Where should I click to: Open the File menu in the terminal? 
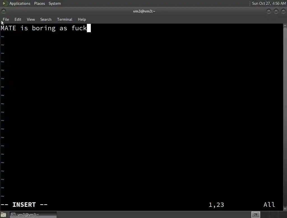click(x=6, y=19)
